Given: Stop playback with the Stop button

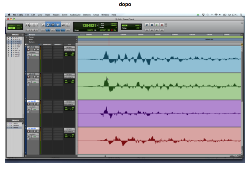Looking at the screenshot, I should pos(152,25).
